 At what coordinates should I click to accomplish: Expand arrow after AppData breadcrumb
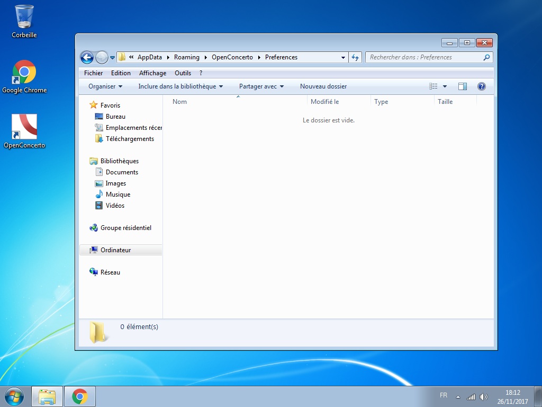pos(168,57)
